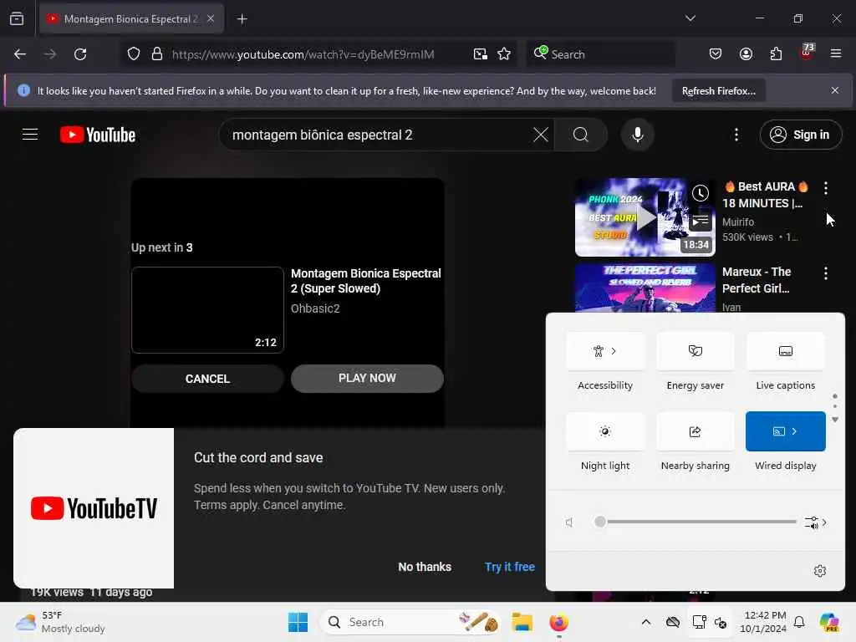Click the taskbar Search box
This screenshot has height=642, width=856.
410,622
